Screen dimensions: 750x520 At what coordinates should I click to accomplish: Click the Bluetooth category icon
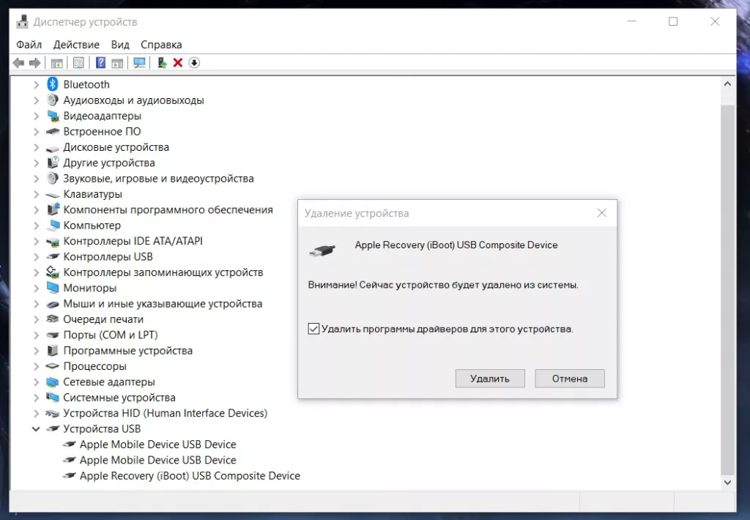53,84
